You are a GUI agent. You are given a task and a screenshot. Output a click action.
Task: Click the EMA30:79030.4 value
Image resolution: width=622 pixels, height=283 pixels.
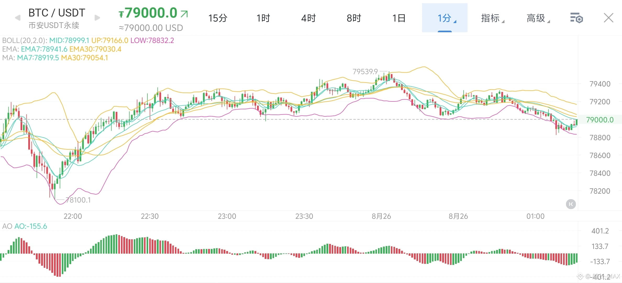pyautogui.click(x=95, y=49)
